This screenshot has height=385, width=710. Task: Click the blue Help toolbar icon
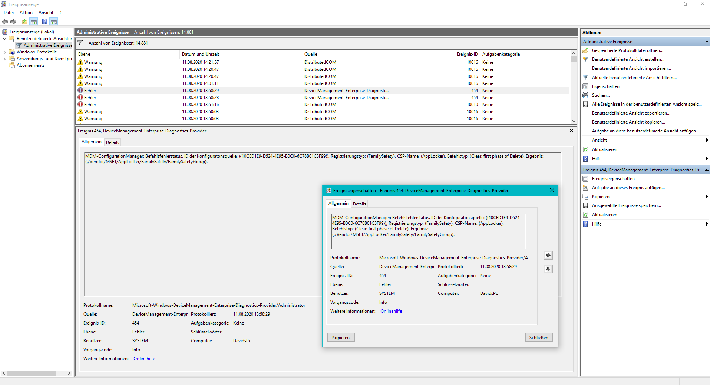(x=44, y=22)
